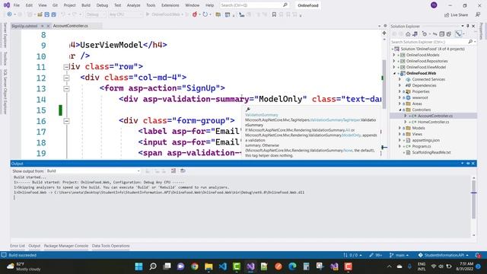487x274 pixels.
Task: Click the Search (Ctrl+Q) box
Action: (254, 5)
